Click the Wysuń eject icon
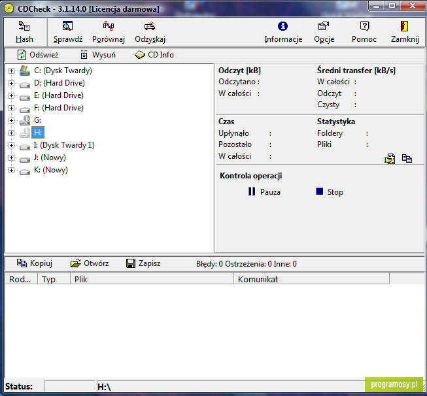Image resolution: width=427 pixels, height=396 pixels. [x=84, y=55]
